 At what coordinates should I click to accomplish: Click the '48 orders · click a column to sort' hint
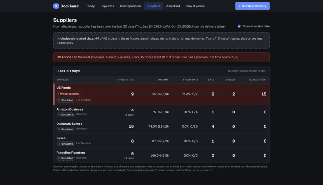(x=246, y=71)
